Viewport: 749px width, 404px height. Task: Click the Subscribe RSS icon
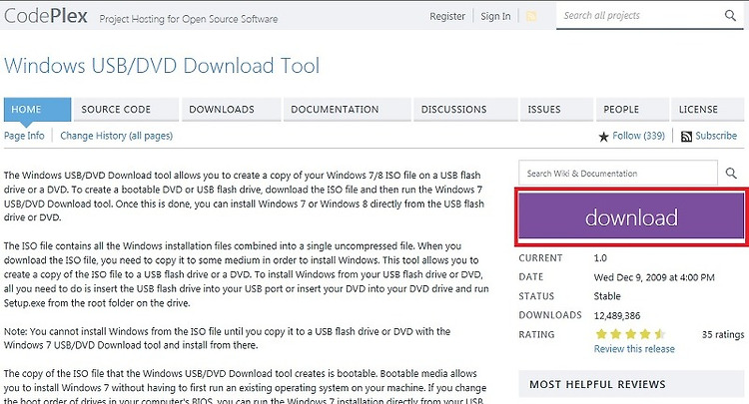pos(686,137)
